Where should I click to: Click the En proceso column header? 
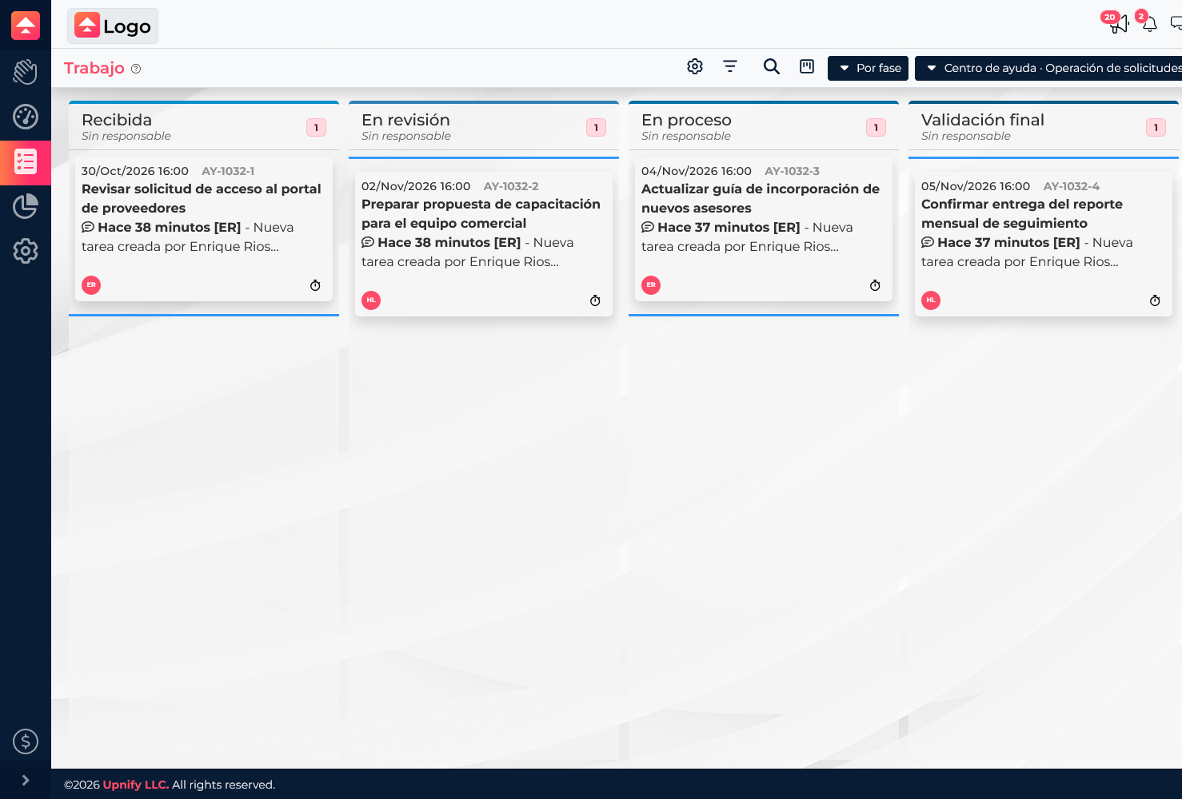tap(764, 126)
